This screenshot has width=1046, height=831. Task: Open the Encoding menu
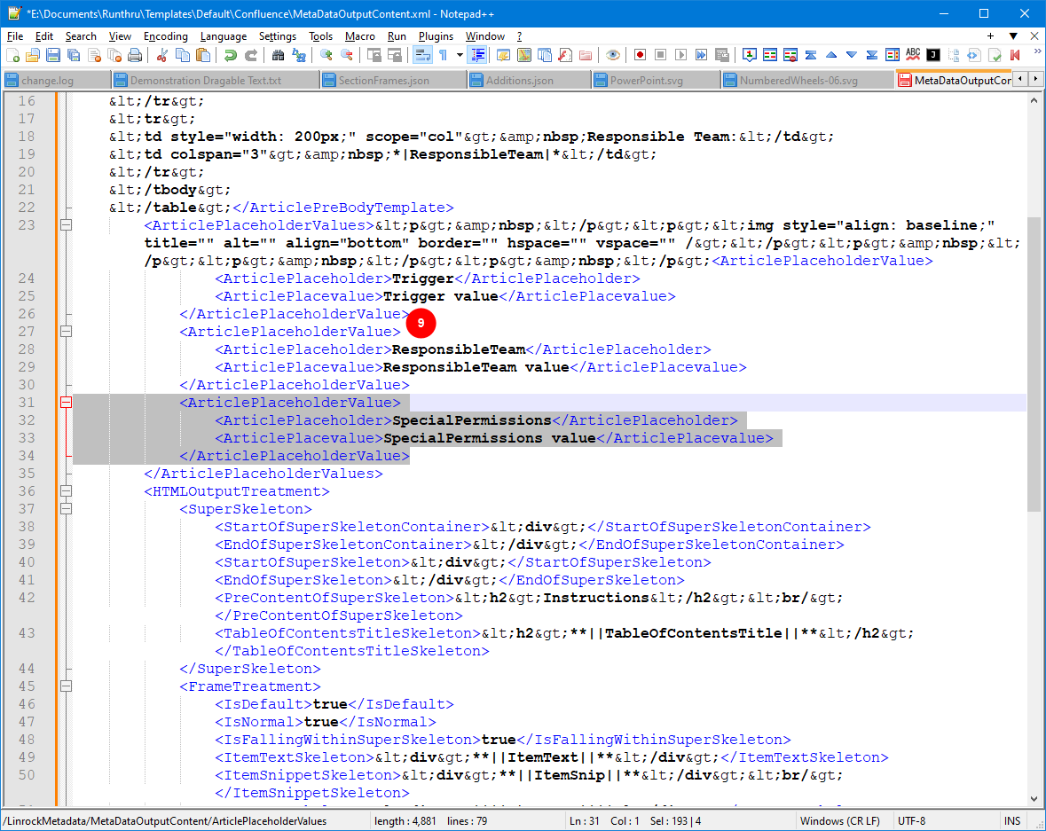pyautogui.click(x=165, y=36)
